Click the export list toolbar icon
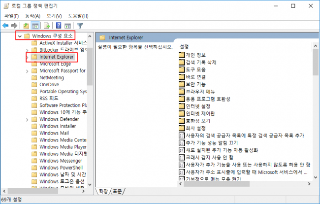320x204 pixels. (x=47, y=26)
